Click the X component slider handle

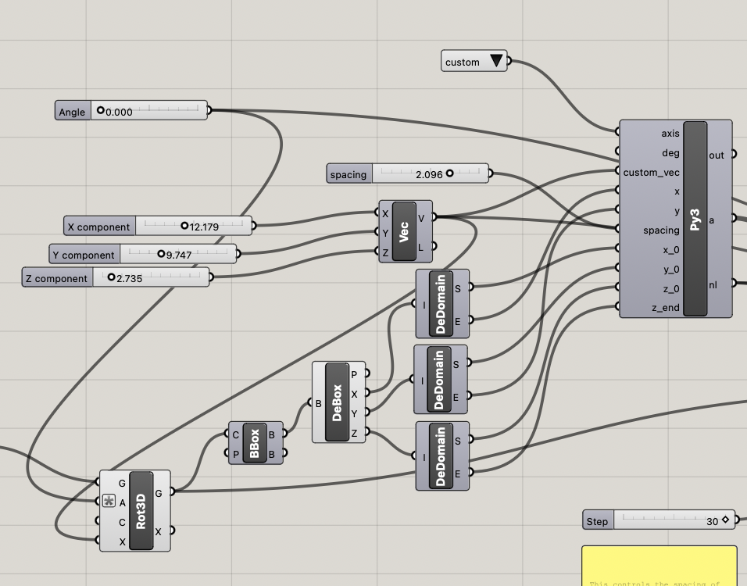pos(184,226)
